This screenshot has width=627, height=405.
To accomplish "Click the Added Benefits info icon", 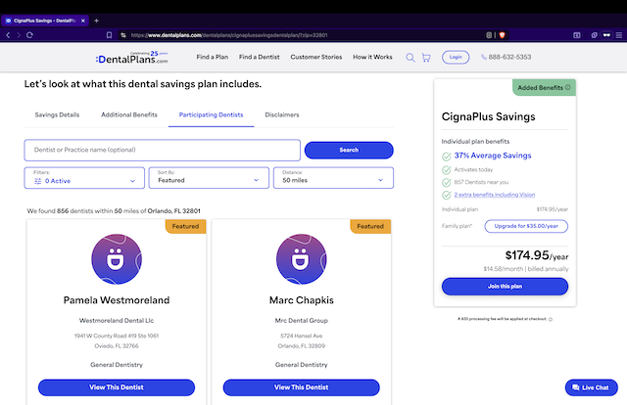I will coord(568,87).
